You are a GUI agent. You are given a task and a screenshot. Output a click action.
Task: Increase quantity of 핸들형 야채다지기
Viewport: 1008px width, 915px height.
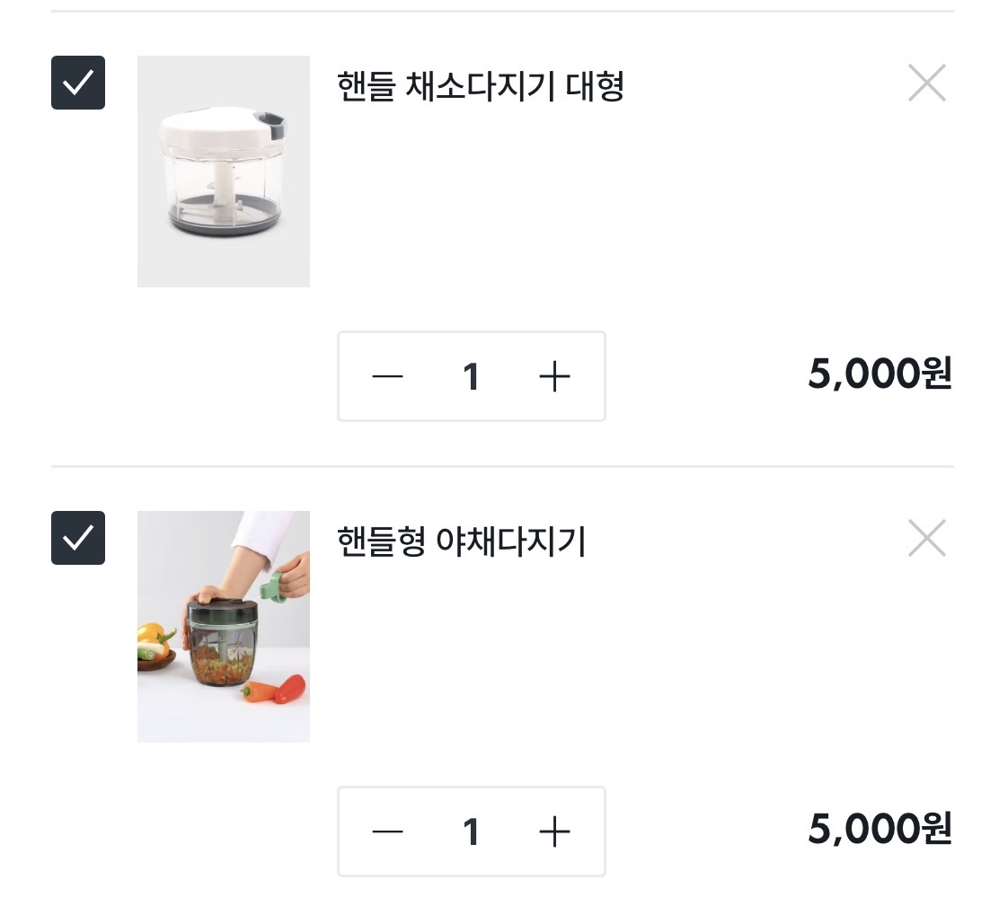[554, 831]
